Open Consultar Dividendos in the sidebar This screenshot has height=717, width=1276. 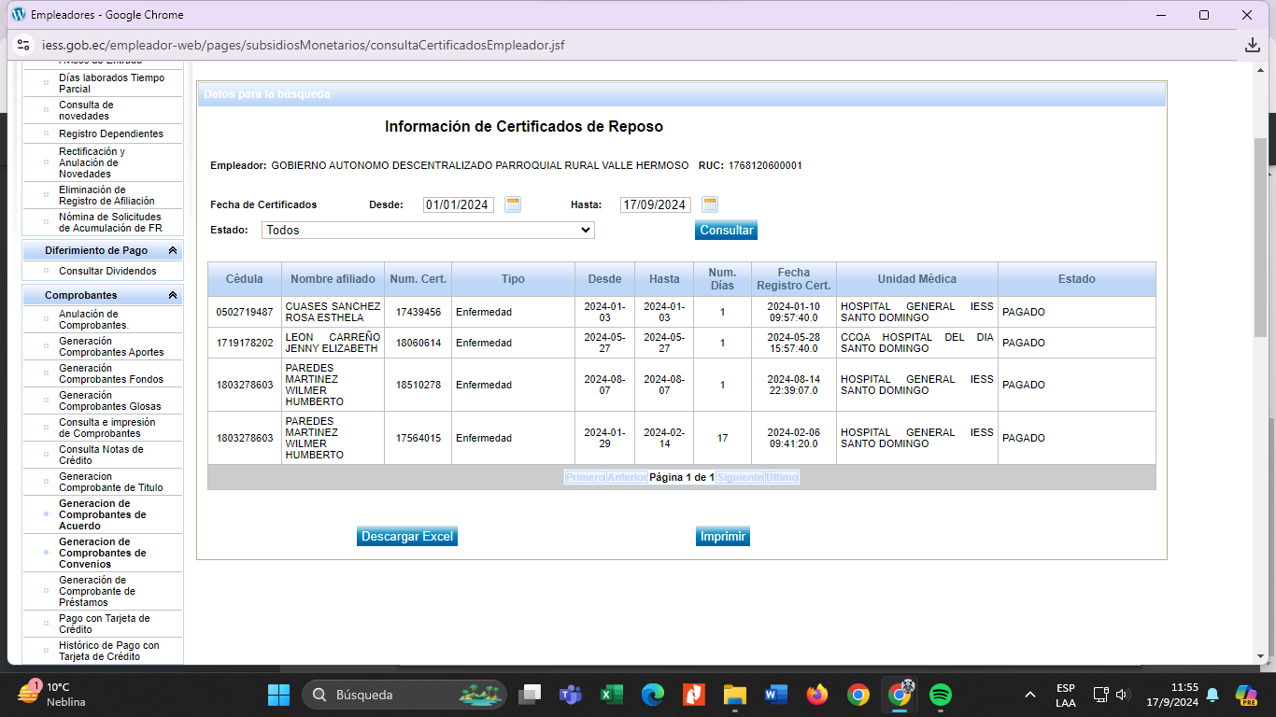pyautogui.click(x=107, y=271)
